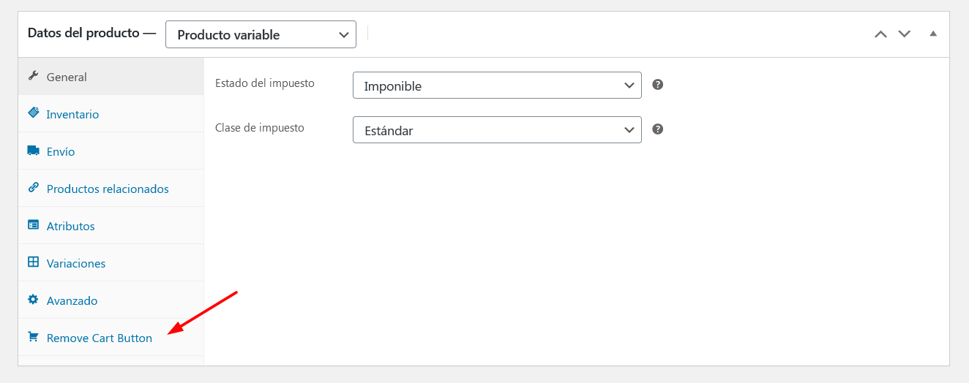Open the Remove Cart Button tab
The image size is (969, 383).
pos(111,338)
